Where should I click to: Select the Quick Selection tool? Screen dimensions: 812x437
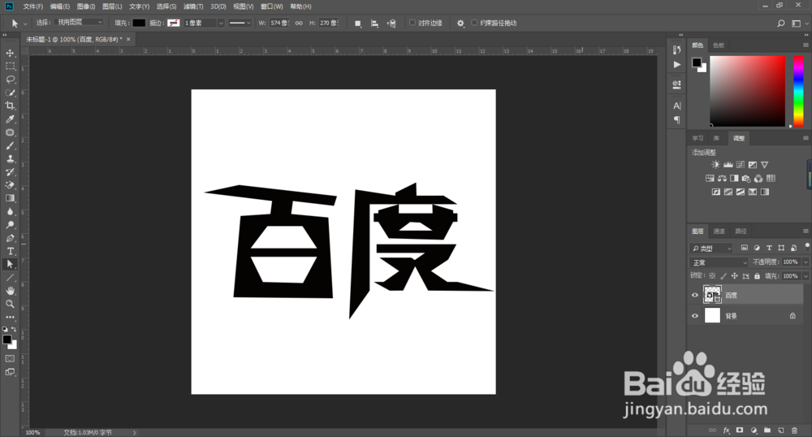10,93
